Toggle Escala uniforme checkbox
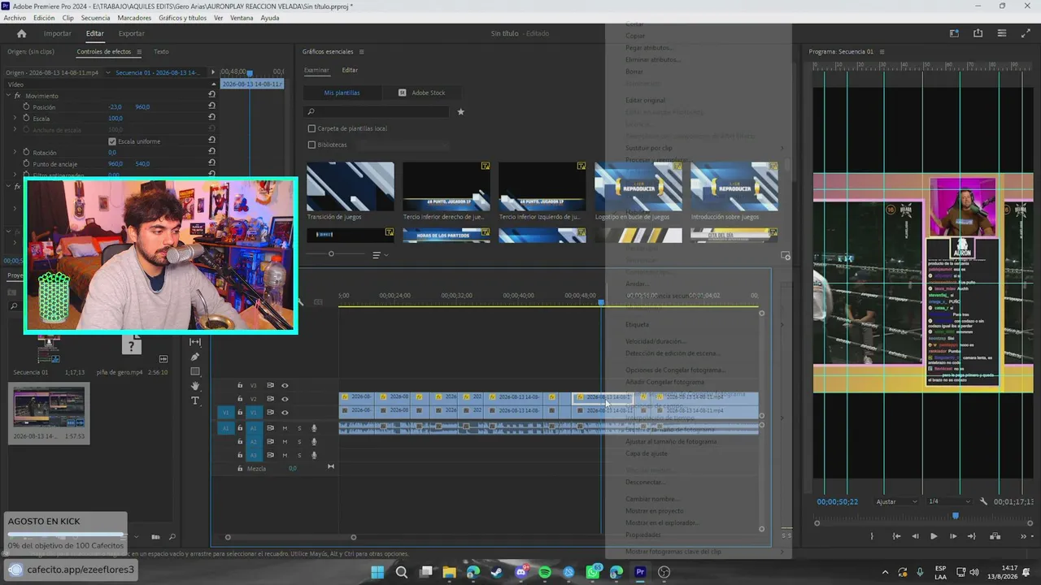The image size is (1041, 585). [x=112, y=141]
